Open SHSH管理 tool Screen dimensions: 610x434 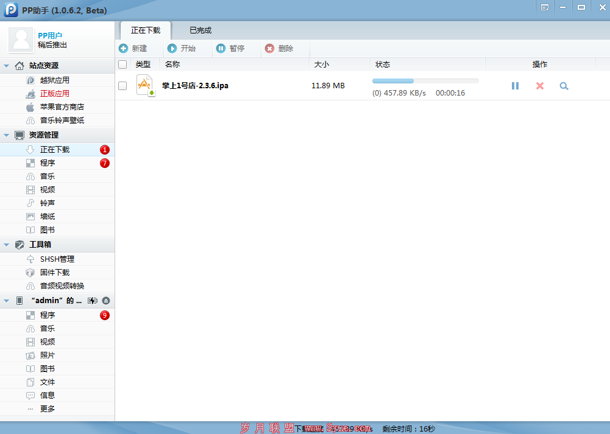[x=57, y=259]
